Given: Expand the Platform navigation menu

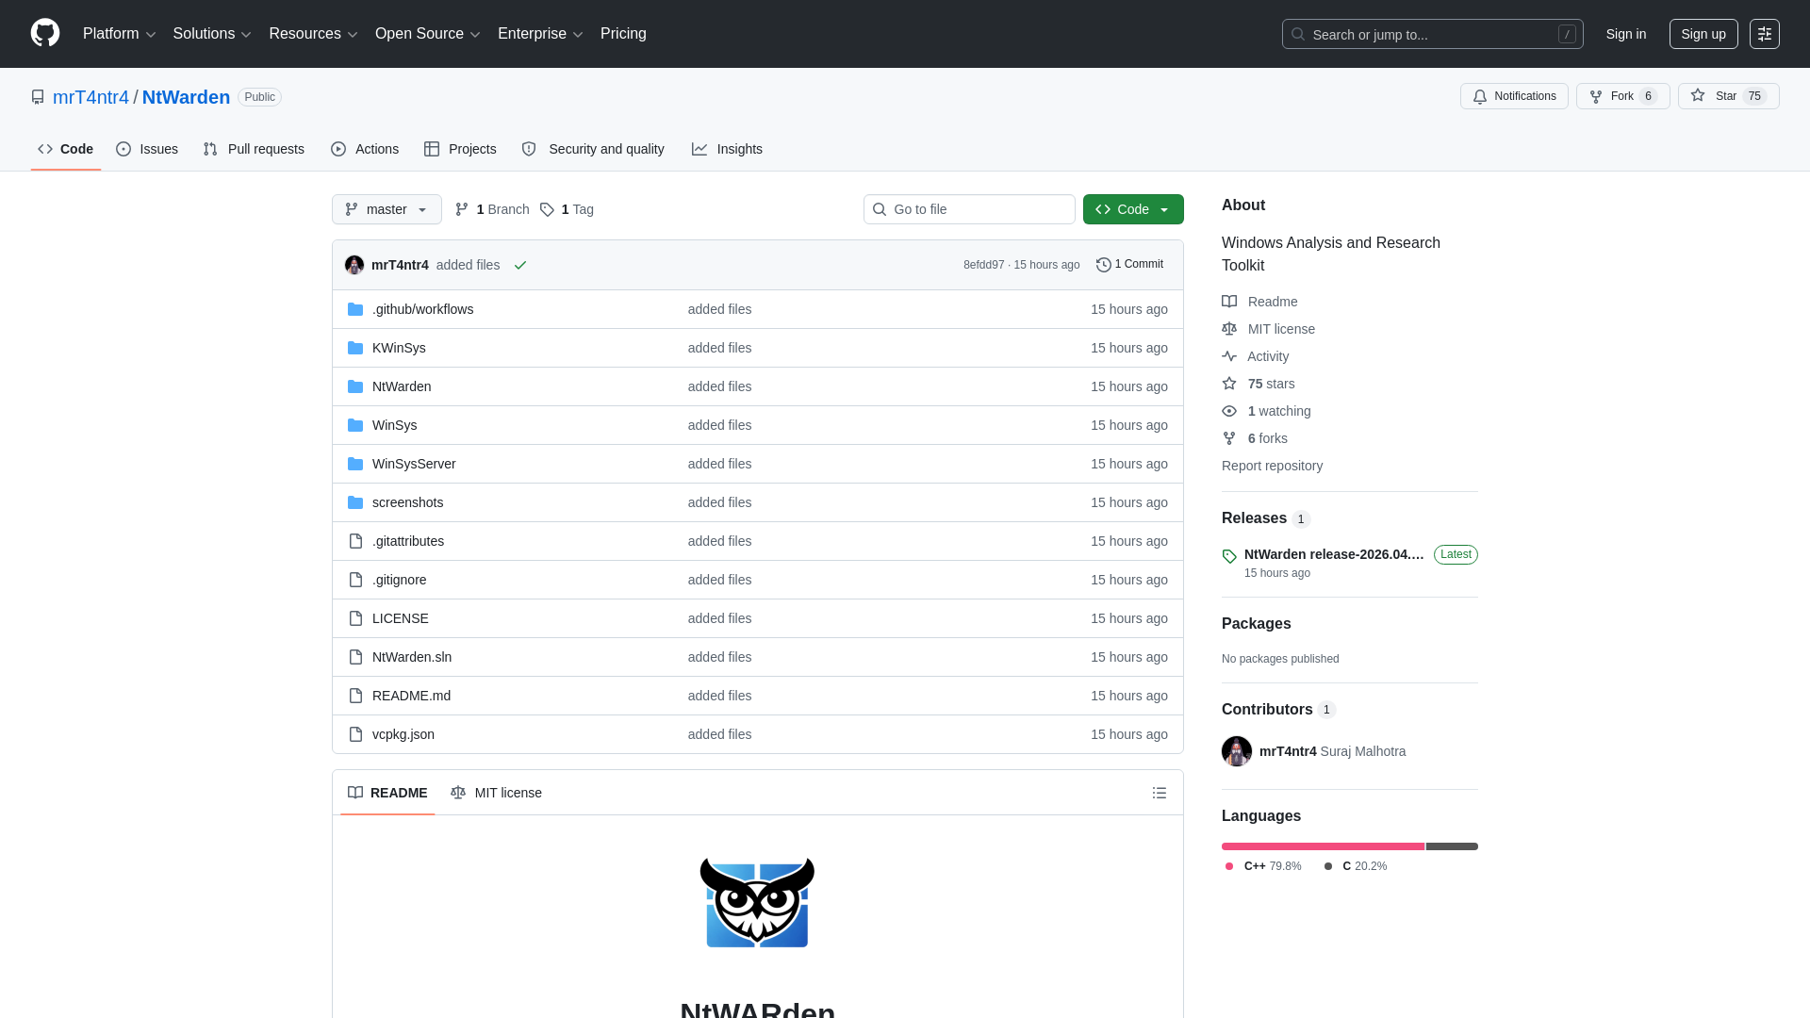Looking at the screenshot, I should click(119, 34).
